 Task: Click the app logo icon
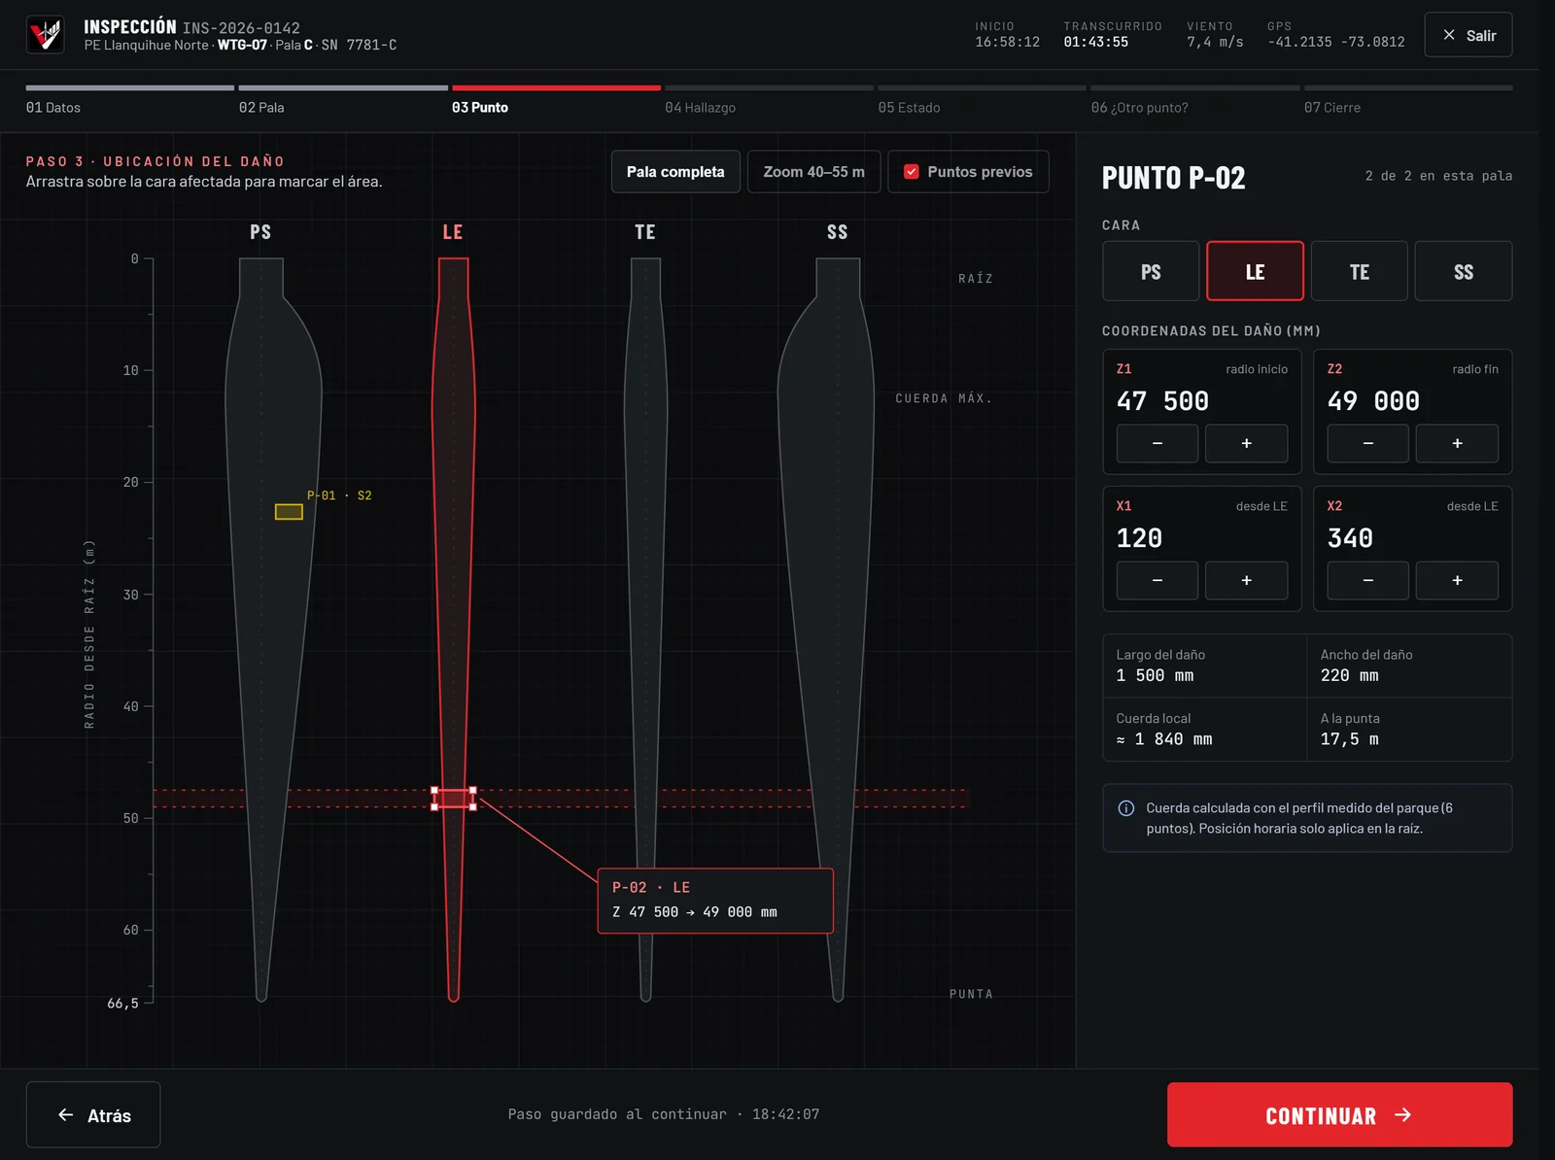(45, 35)
